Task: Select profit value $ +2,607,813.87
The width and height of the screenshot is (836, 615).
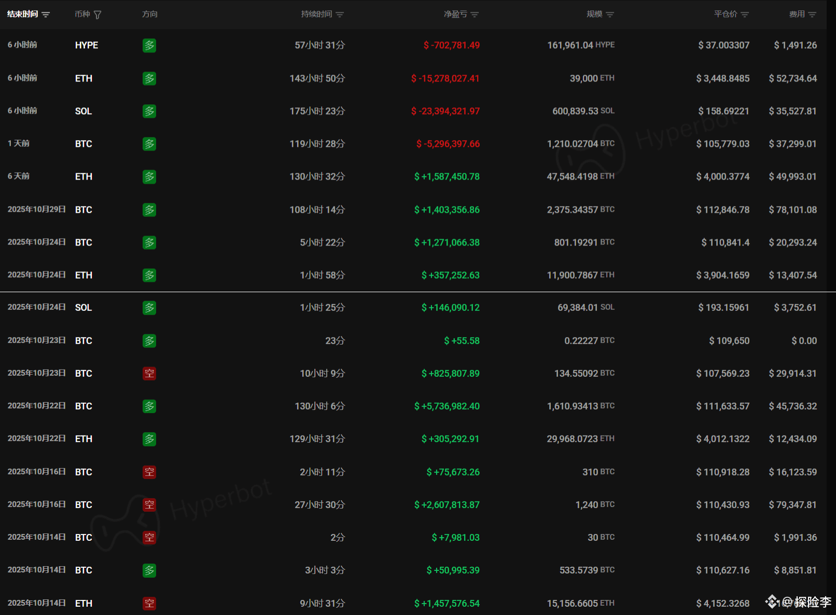Action: pyautogui.click(x=447, y=504)
